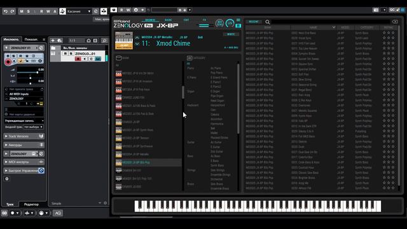This screenshot has height=229, width=407.
Task: Open the All MIDI Inputs routing selector
Action: tap(24, 94)
